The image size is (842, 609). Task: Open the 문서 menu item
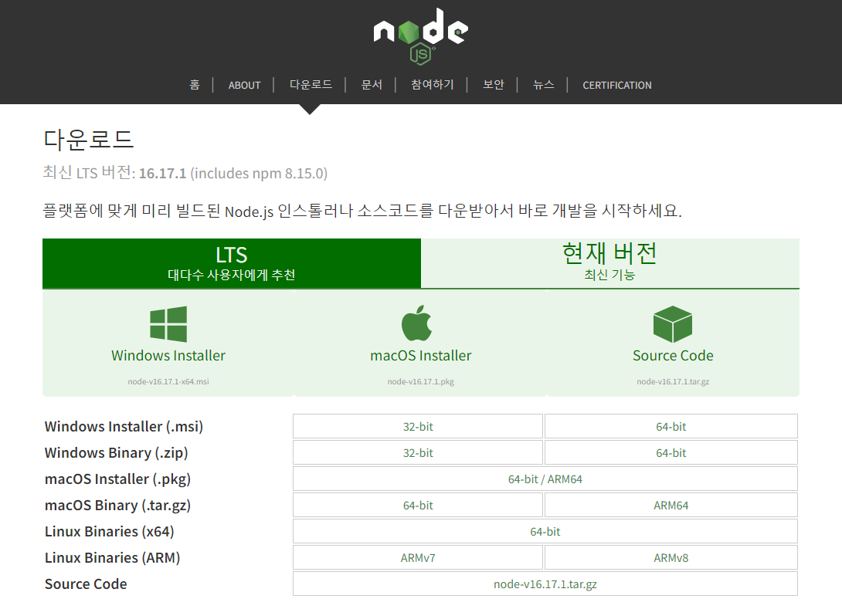[372, 85]
